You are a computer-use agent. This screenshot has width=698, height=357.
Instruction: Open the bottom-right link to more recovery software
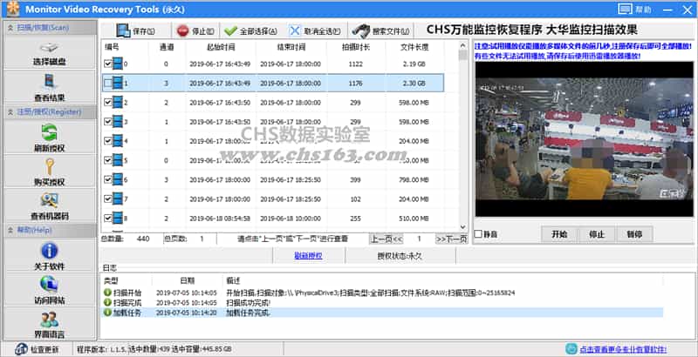point(623,349)
